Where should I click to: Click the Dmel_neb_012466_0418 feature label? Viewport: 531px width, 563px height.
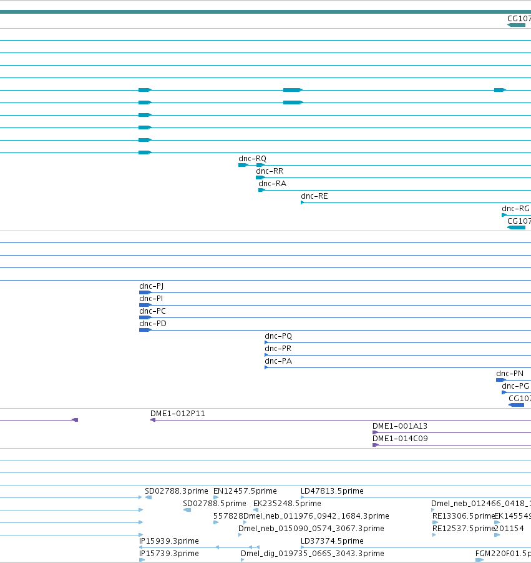pyautogui.click(x=481, y=504)
